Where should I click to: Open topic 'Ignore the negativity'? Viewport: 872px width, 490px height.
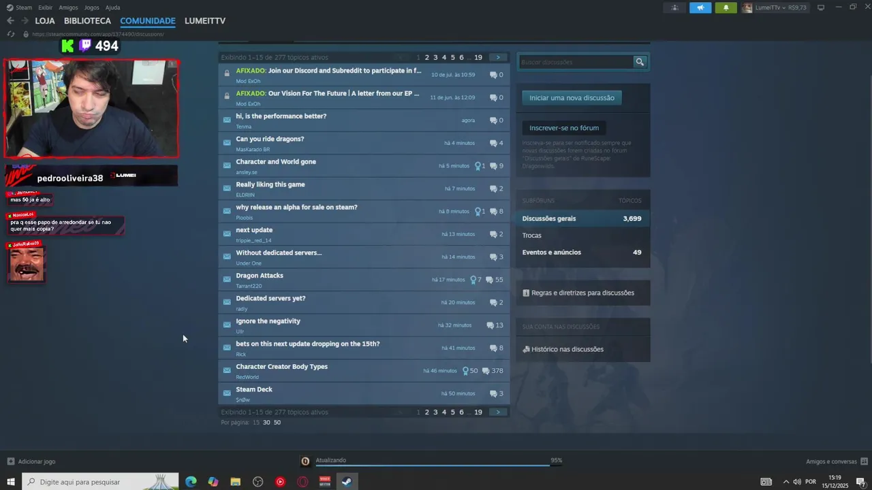point(268,321)
